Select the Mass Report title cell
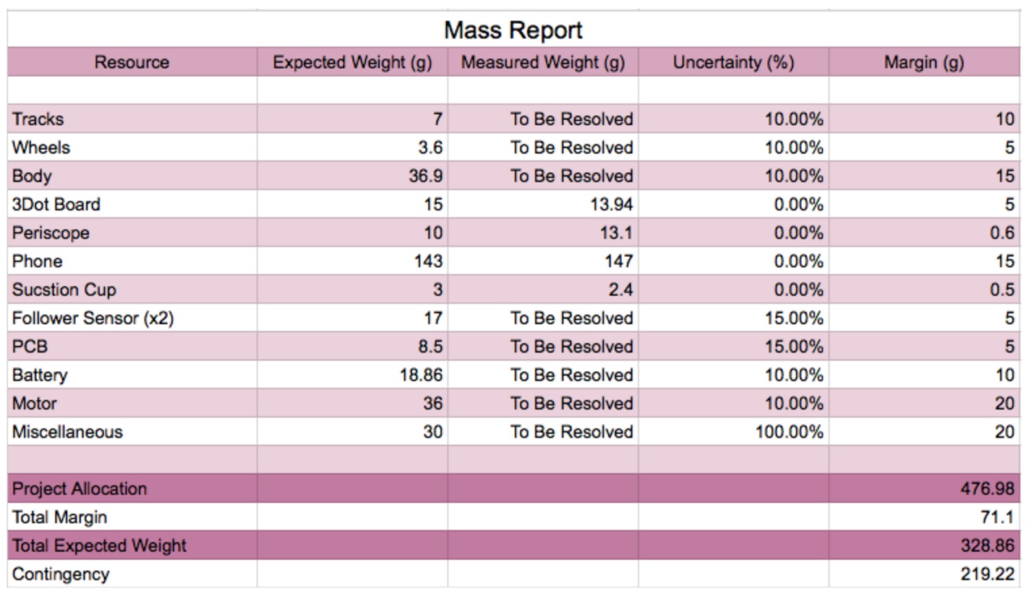Viewport: 1034px width, 594px height. point(513,30)
